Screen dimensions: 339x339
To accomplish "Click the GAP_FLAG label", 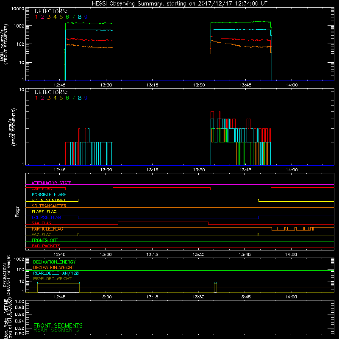I will [x=42, y=189].
